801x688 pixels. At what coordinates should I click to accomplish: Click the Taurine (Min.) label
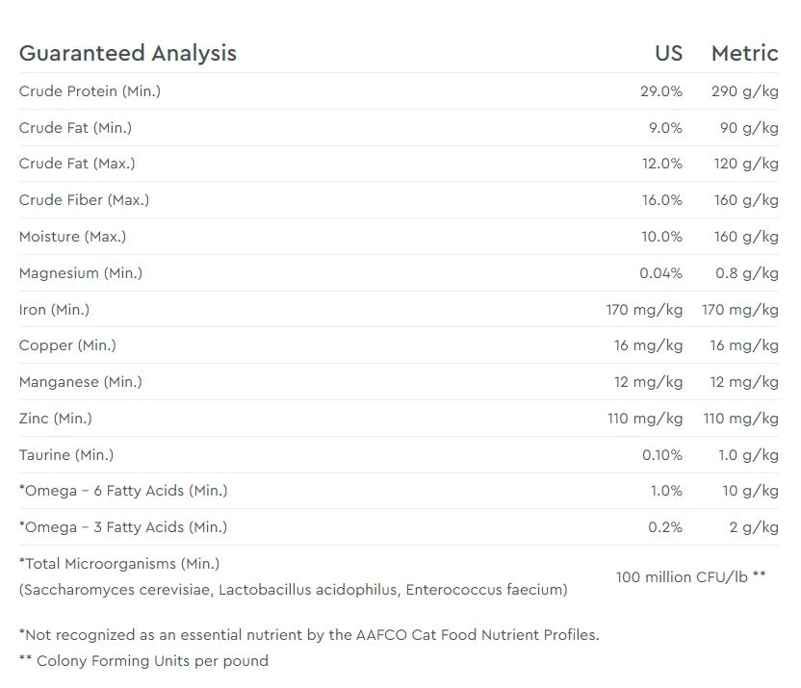(x=65, y=455)
